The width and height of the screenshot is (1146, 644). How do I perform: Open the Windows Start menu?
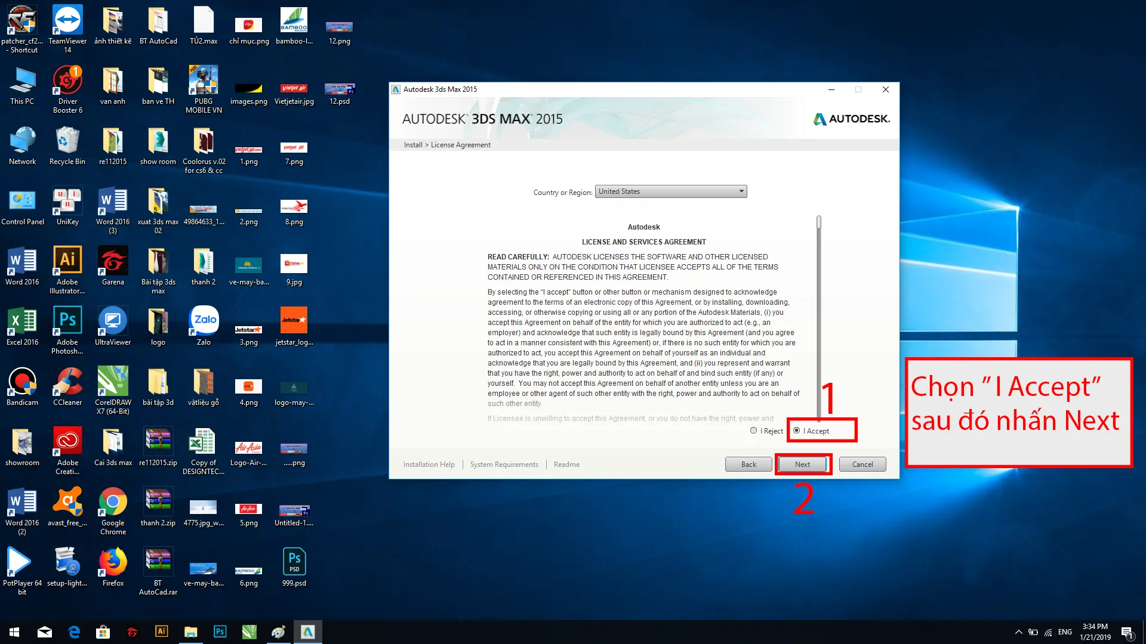14,632
